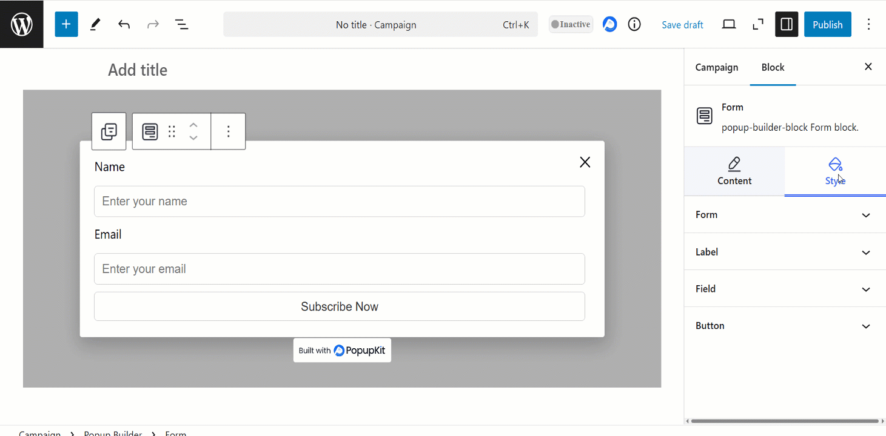
Task: Undo the last change
Action: coord(124,24)
